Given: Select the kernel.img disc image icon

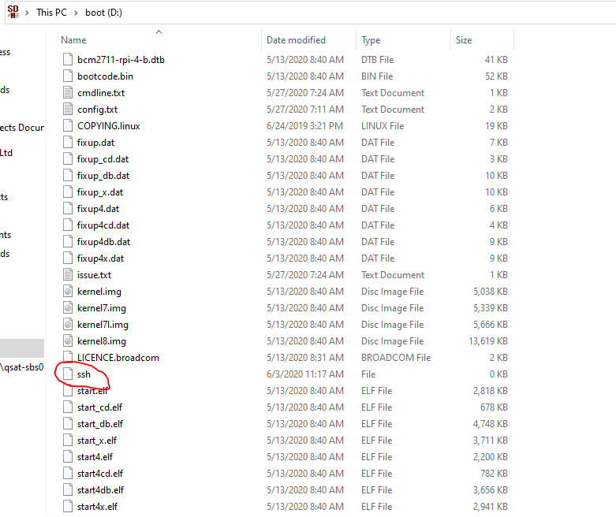Looking at the screenshot, I should 68,292.
